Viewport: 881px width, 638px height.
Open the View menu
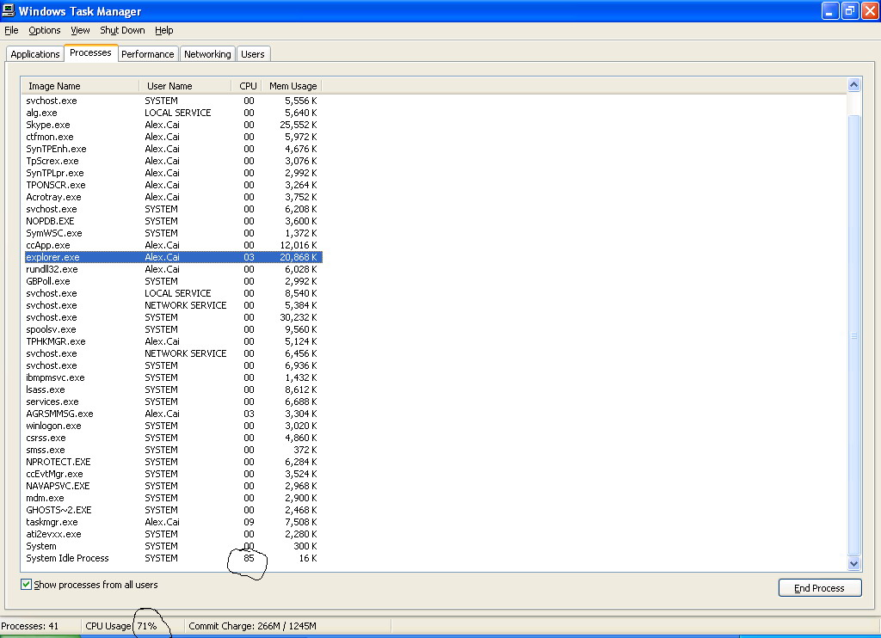click(x=80, y=30)
